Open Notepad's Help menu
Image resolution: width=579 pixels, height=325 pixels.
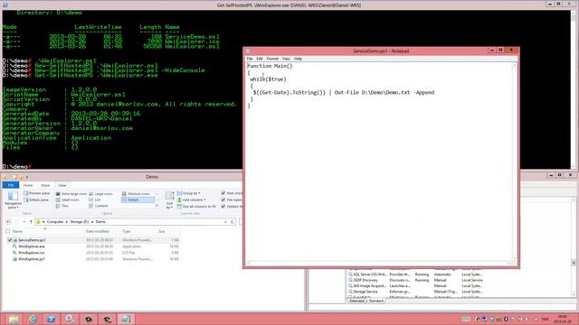point(298,59)
